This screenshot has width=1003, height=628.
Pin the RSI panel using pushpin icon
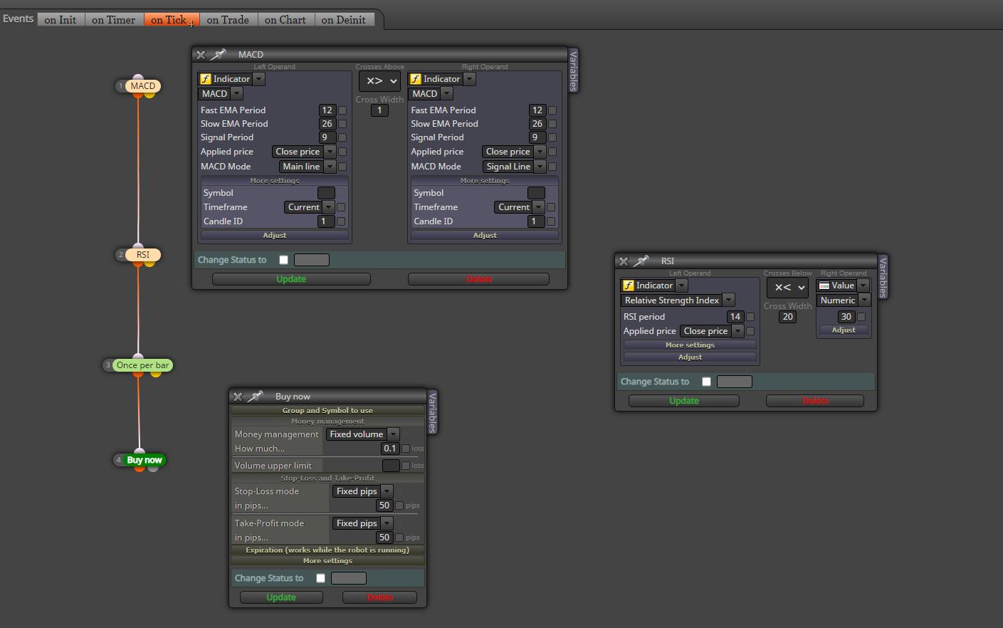(641, 261)
